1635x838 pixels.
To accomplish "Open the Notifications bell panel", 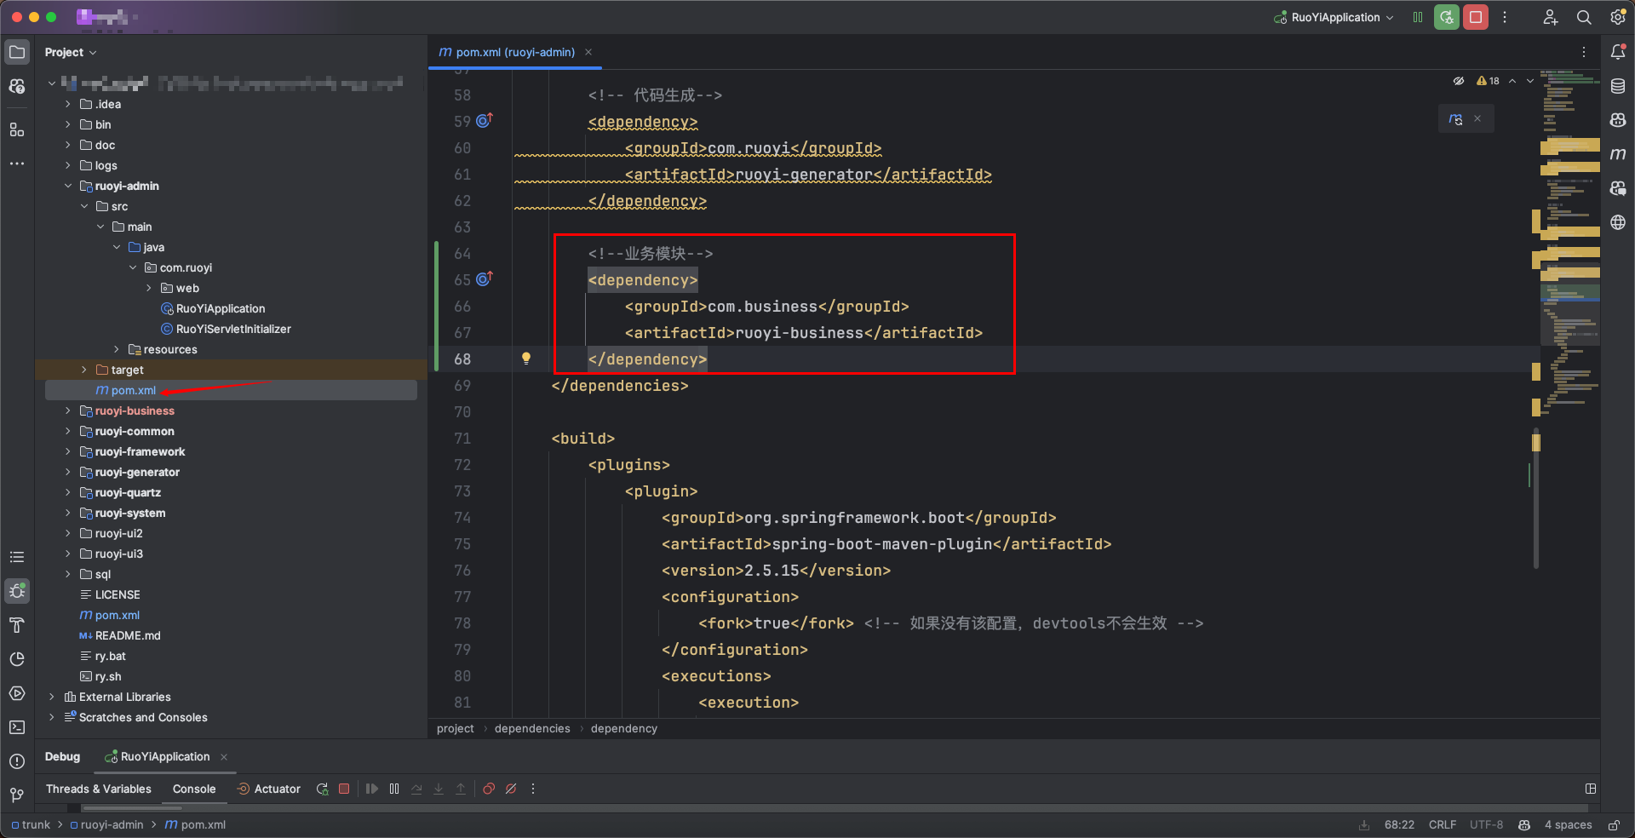I will click(1618, 52).
